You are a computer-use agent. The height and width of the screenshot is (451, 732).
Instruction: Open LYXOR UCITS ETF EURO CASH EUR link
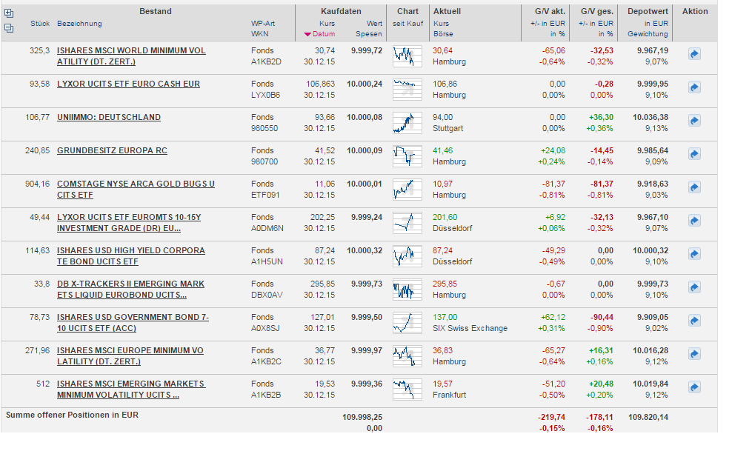(128, 84)
